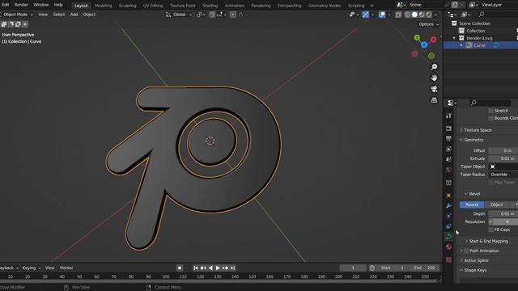Viewport: 518px width, 291px height.
Task: Click the viewport zoom magnifier icon
Action: (434, 67)
